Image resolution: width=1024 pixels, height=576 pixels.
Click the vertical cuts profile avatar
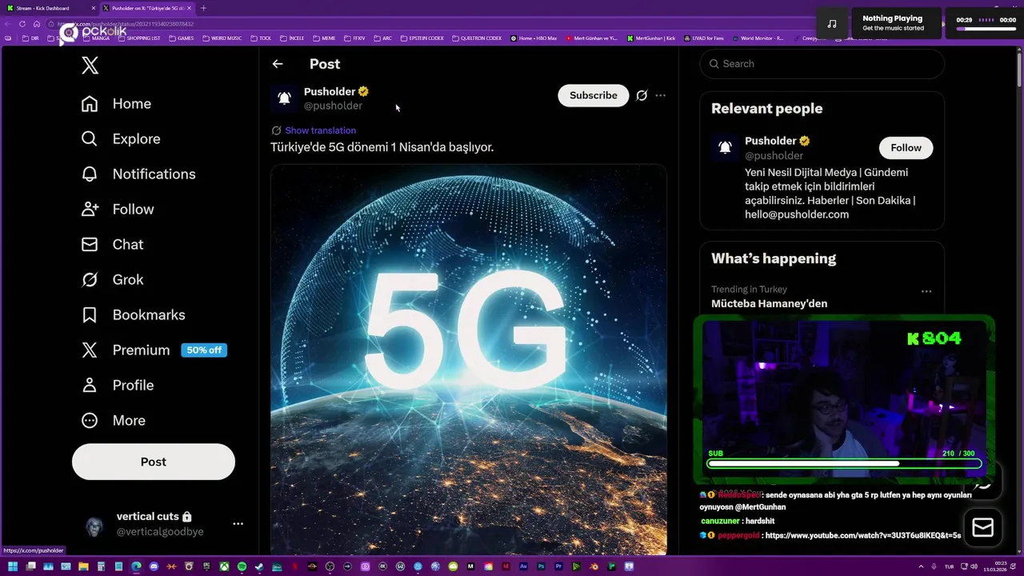[x=94, y=525]
